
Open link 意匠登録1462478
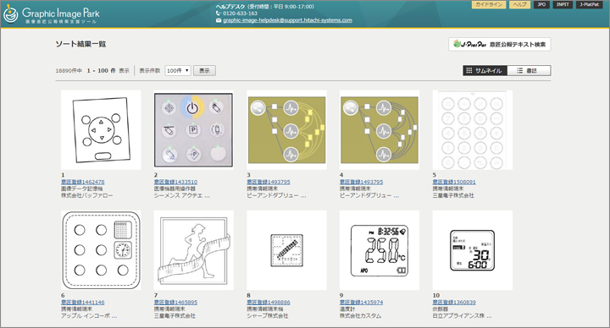(x=82, y=182)
